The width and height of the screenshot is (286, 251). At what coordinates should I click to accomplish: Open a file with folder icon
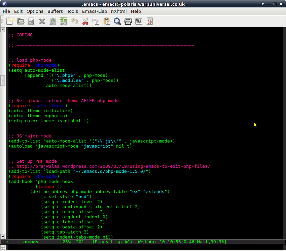pyautogui.click(x=21, y=21)
